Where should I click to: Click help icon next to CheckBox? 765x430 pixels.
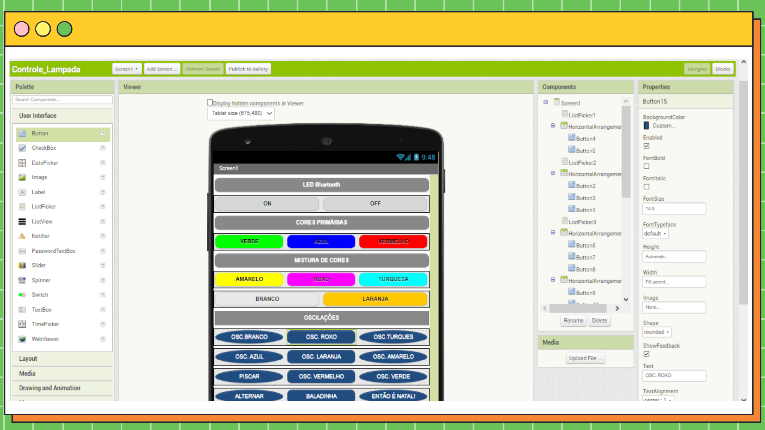(x=103, y=148)
